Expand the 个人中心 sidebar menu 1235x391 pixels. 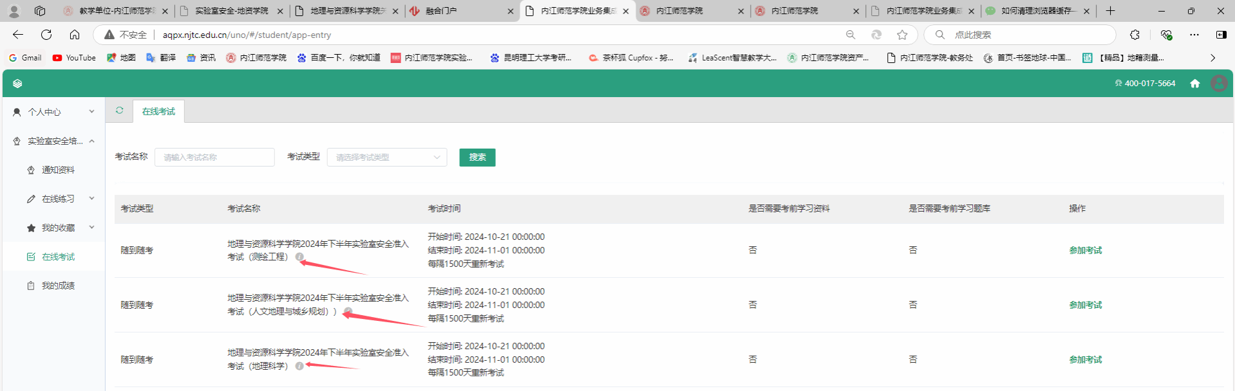53,112
